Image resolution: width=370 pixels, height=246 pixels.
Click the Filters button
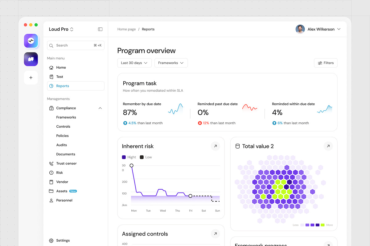326,63
